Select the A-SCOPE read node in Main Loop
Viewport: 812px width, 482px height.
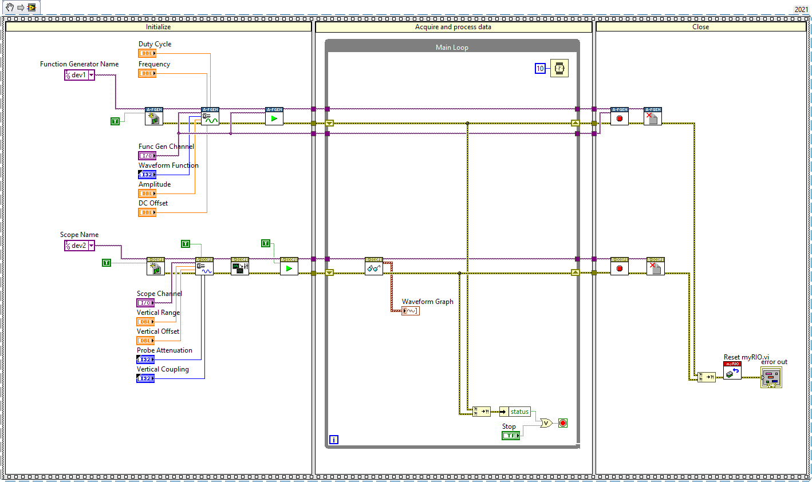pyautogui.click(x=374, y=266)
